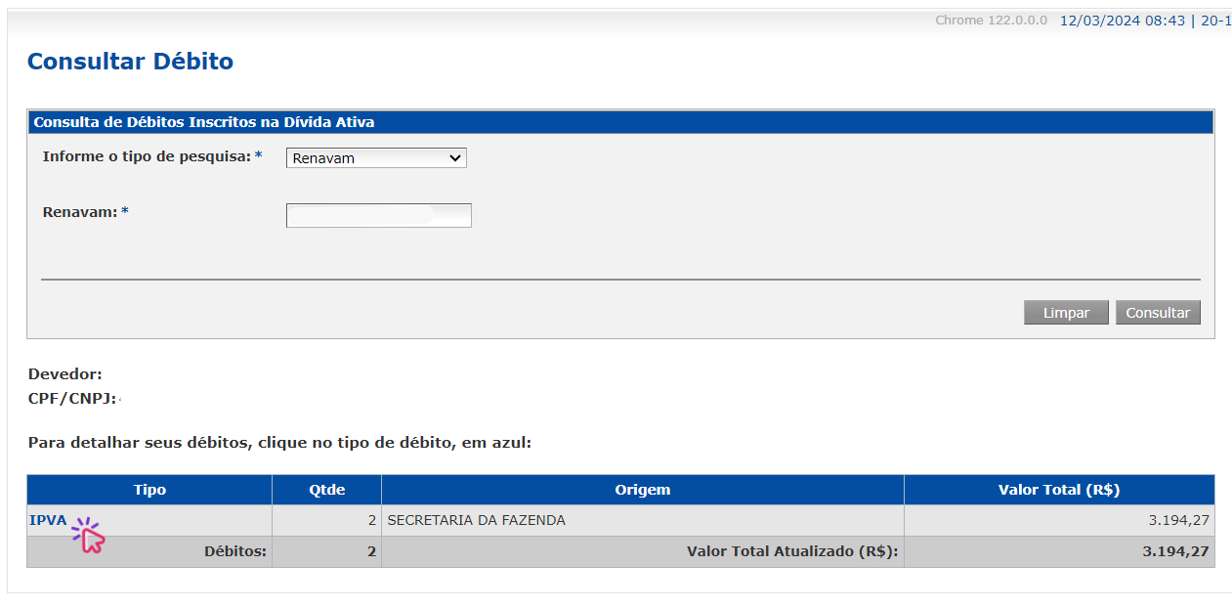Click the Renavam number input field

379,215
